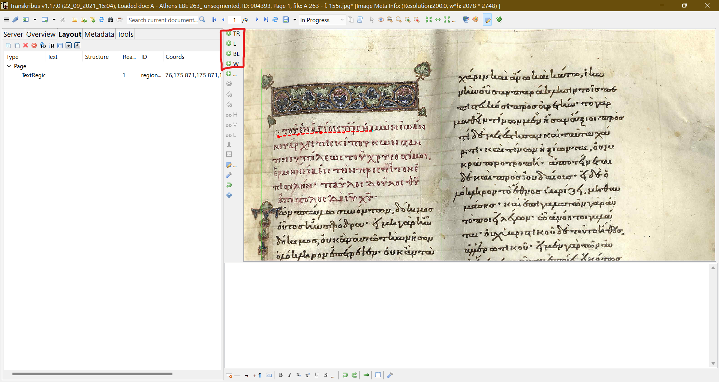Toggle the eye visibility options
Viewport: 719px width, 382px height.
(x=381, y=19)
